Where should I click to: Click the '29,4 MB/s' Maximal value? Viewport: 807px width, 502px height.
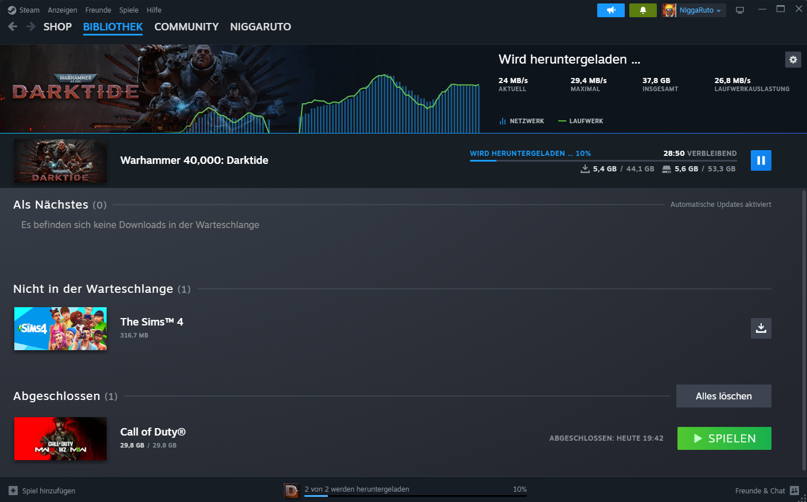coord(589,81)
